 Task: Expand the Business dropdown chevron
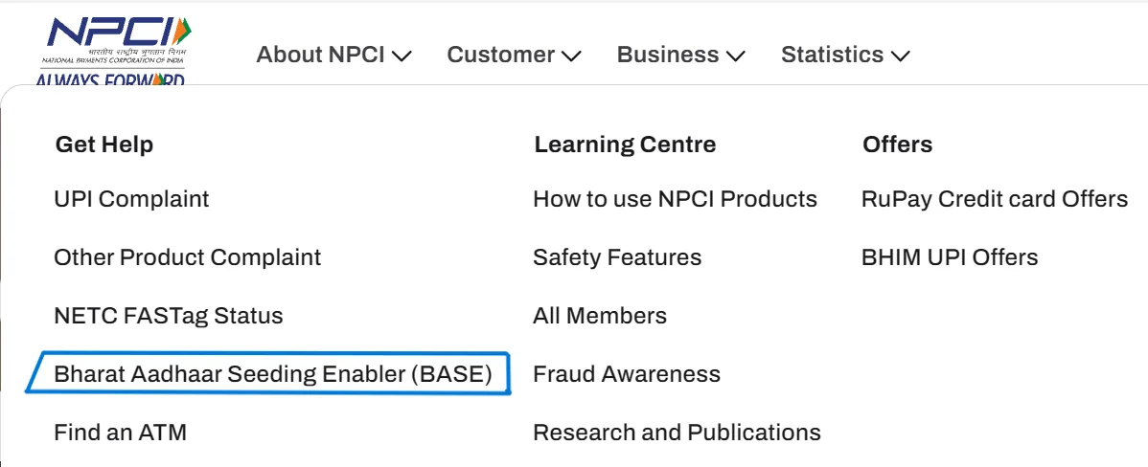point(735,56)
